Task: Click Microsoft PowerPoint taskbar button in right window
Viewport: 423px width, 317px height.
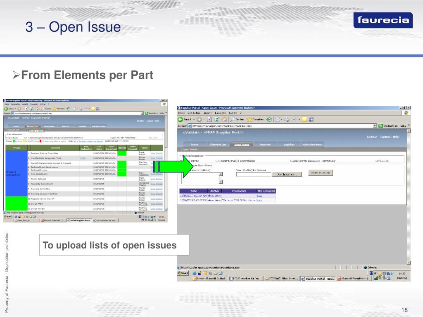Action: click(x=354, y=279)
